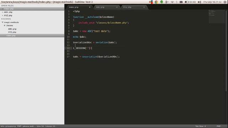Open the Wi-Fi network indicator
The image size is (228, 128).
point(172,2)
